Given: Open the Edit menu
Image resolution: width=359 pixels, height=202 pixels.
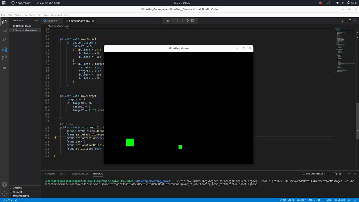Looking at the screenshot, I should click(10, 15).
